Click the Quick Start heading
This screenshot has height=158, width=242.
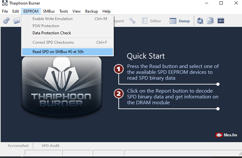point(146,56)
